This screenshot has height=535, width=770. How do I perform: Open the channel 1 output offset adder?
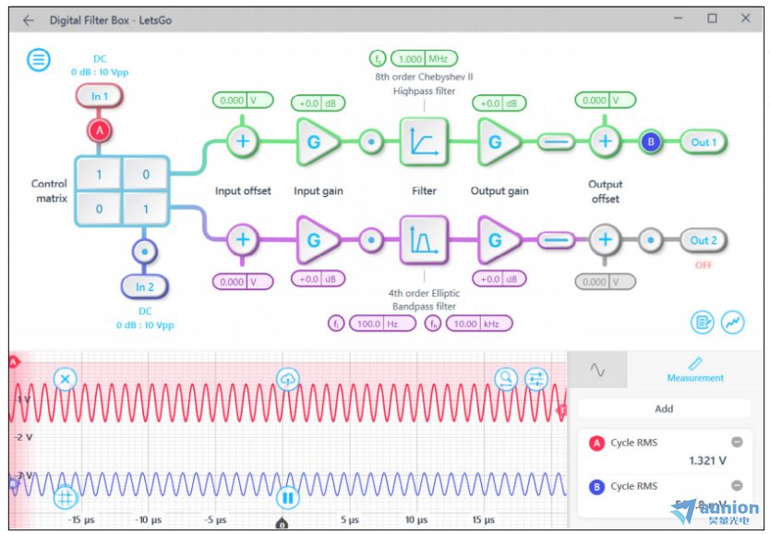[x=605, y=141]
